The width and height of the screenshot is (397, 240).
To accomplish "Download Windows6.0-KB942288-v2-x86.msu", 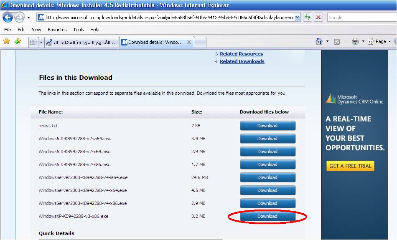I will (267, 164).
